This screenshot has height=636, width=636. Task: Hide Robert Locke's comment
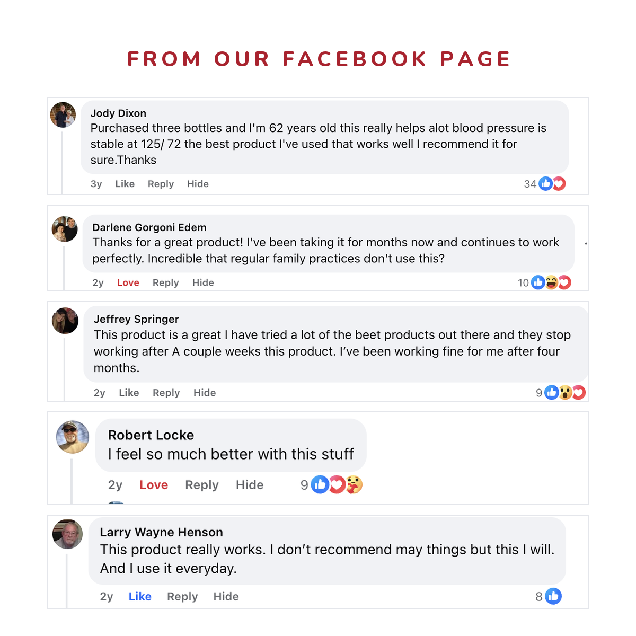(250, 485)
